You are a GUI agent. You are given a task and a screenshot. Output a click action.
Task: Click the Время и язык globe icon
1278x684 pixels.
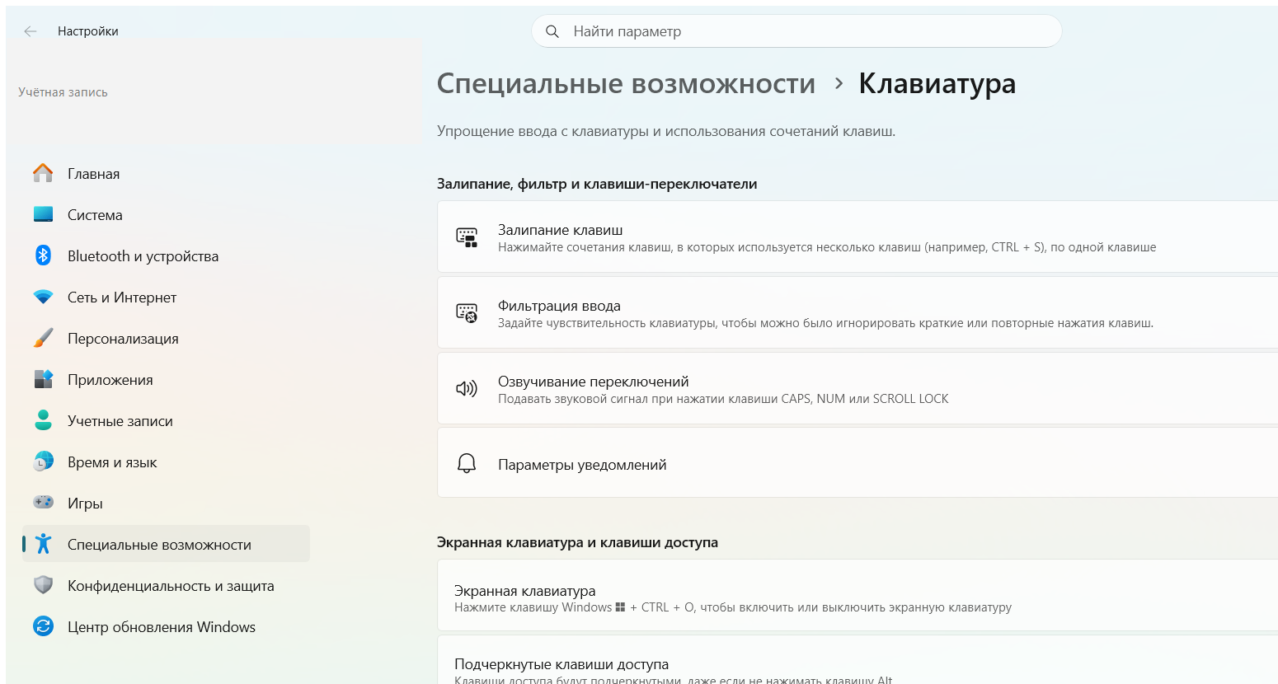point(43,461)
